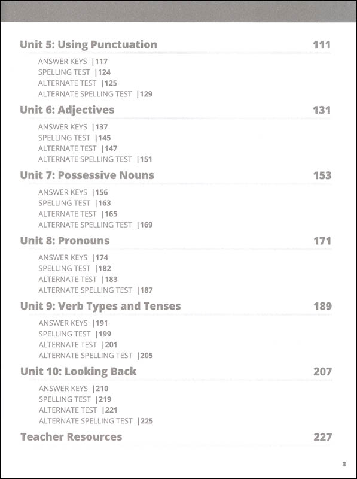The image size is (357, 479).
Task: Click Answer Keys page 156 entry
Action: tap(73, 192)
